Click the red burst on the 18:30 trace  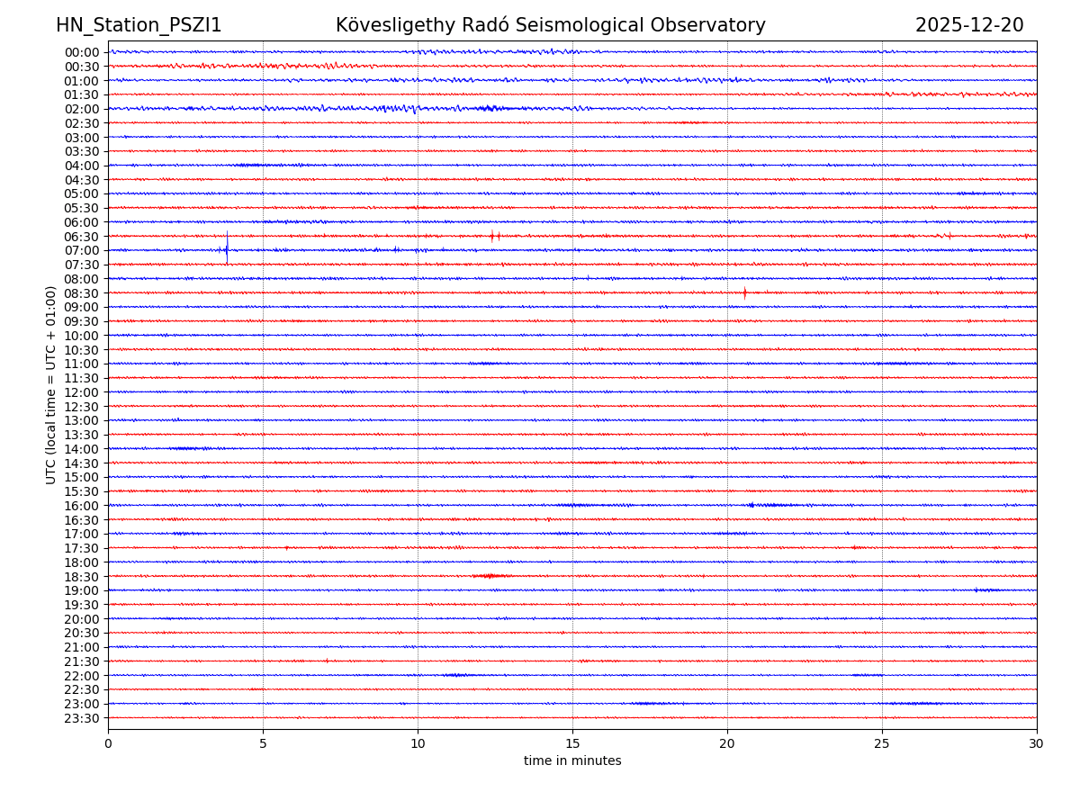[x=490, y=576]
